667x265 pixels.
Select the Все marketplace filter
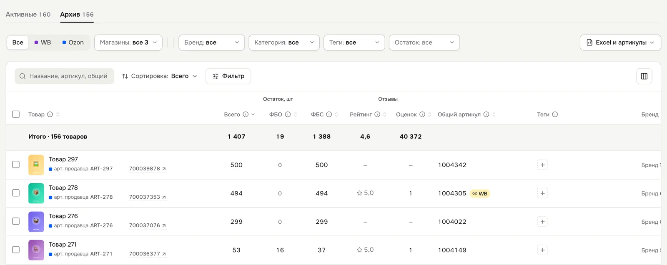pyautogui.click(x=18, y=42)
